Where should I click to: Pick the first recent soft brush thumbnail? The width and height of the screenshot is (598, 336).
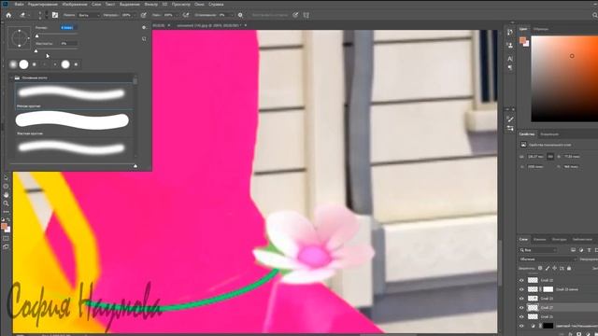13,64
